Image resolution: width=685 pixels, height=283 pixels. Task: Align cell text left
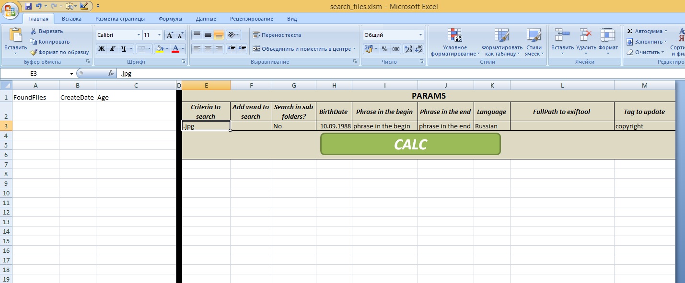click(197, 48)
